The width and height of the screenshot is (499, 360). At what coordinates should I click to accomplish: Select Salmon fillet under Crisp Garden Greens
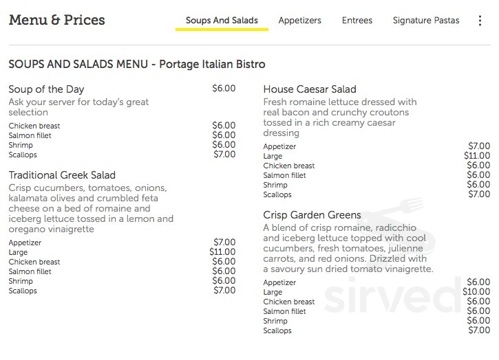tap(284, 311)
